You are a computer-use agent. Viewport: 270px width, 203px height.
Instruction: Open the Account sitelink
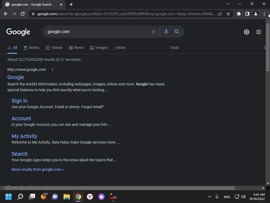(21, 118)
